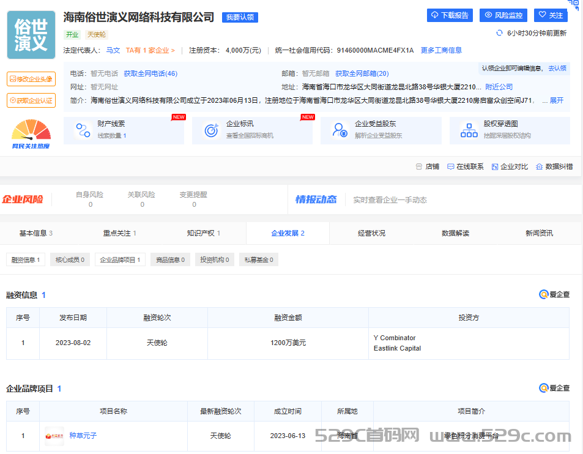Click 情报动态 heading
The image size is (583, 454).
click(x=316, y=199)
